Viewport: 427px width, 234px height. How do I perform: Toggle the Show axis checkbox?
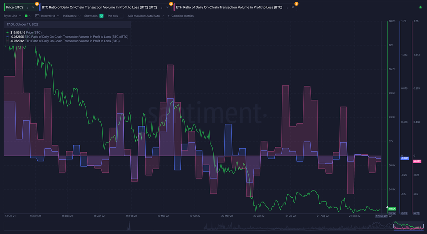pos(102,16)
